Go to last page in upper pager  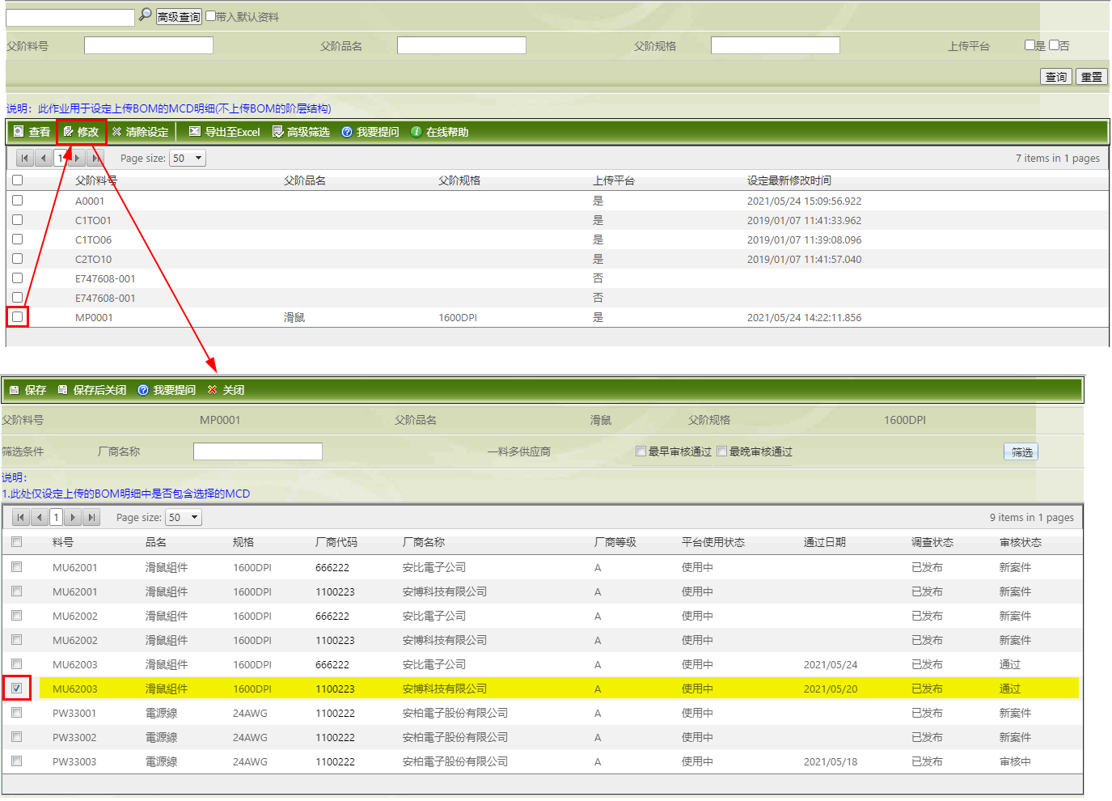coord(95,159)
